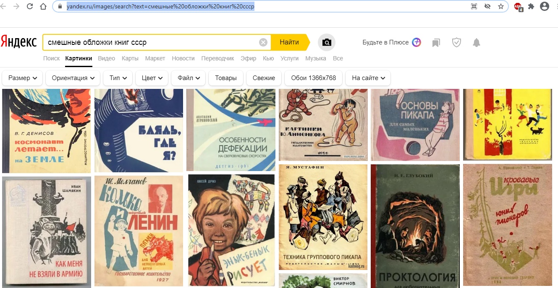Open the Эфир tab
The width and height of the screenshot is (558, 288).
coord(248,58)
